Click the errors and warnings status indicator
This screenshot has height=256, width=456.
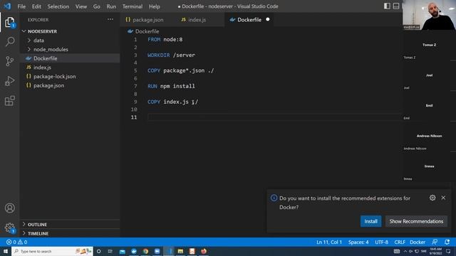point(17,242)
